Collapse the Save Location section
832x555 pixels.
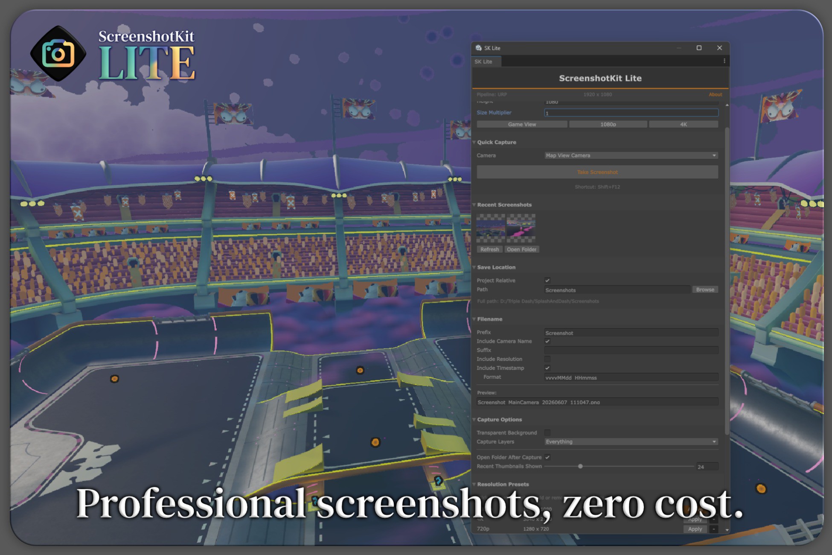474,267
